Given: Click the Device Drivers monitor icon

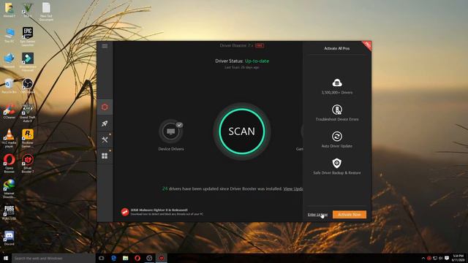Looking at the screenshot, I should 170,131.
